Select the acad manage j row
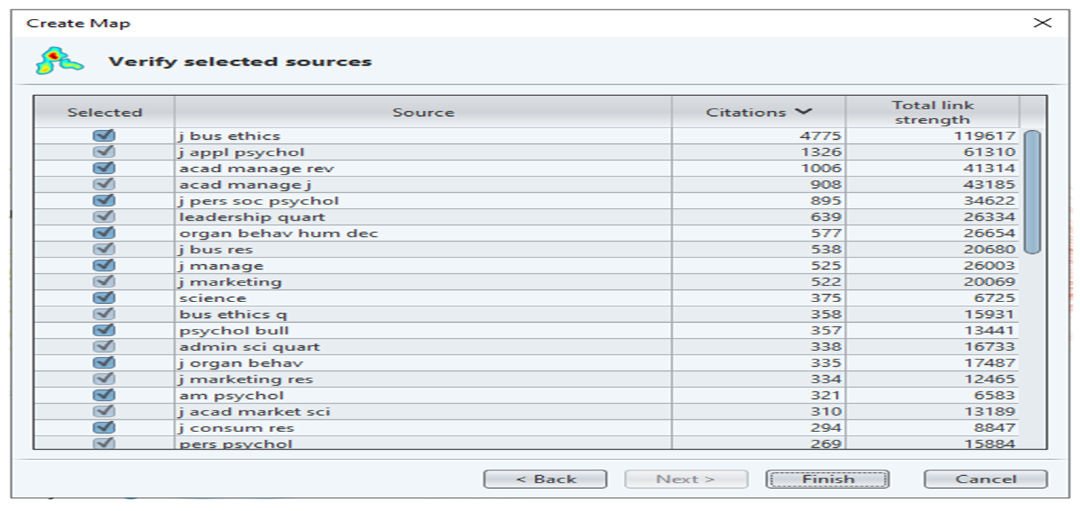The height and width of the screenshot is (511, 1080). pyautogui.click(x=526, y=185)
